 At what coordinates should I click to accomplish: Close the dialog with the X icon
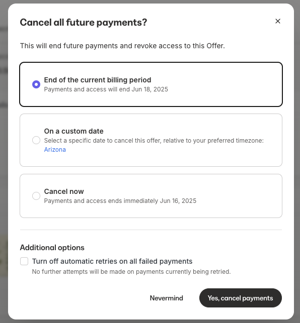pyautogui.click(x=278, y=21)
